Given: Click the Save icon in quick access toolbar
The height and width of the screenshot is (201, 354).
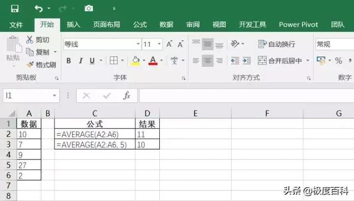Looking at the screenshot, I should pyautogui.click(x=15, y=9).
